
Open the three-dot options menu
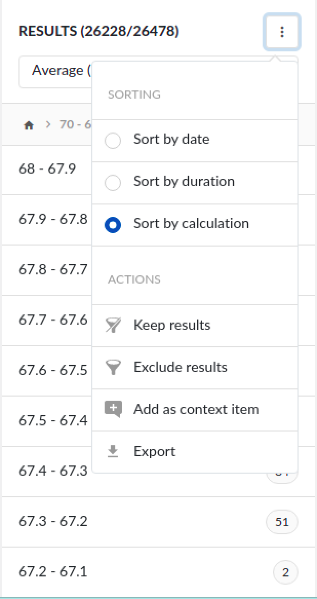pos(282,32)
